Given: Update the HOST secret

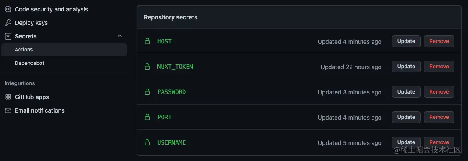Looking at the screenshot, I should [x=406, y=41].
